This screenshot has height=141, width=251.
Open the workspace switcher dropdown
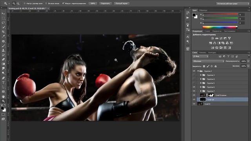pos(233,4)
